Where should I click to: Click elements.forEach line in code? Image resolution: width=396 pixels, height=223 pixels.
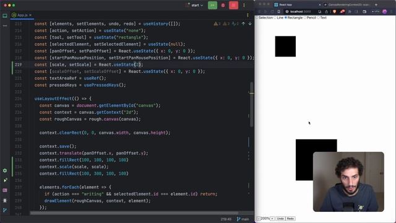click(x=75, y=187)
